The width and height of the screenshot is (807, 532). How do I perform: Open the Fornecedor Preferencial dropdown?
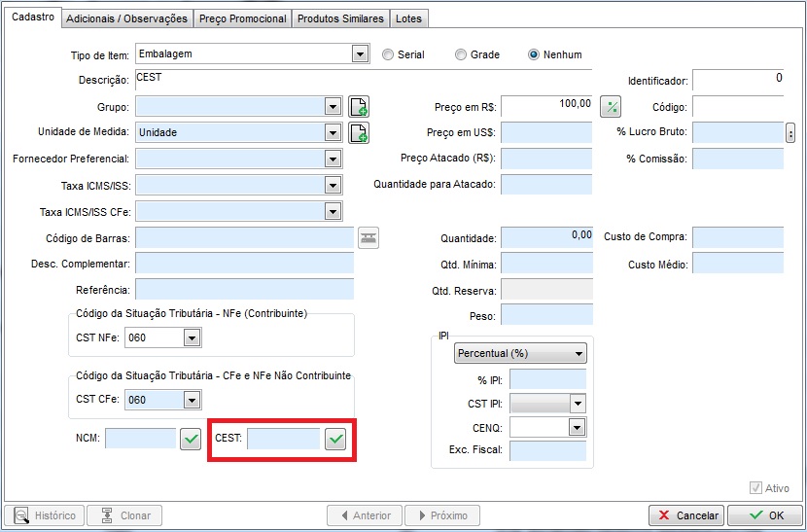(x=333, y=159)
